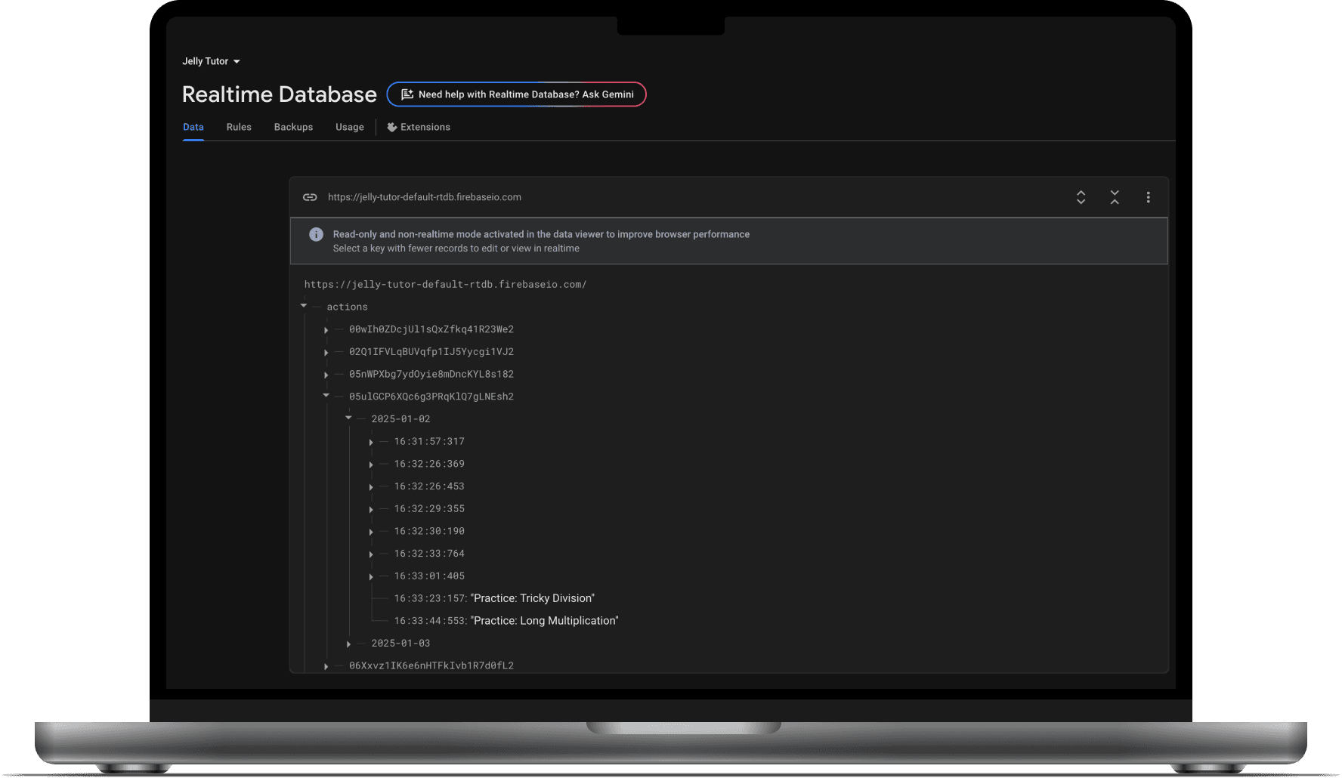Expand all nodes with the unfold icon

pyautogui.click(x=1081, y=197)
